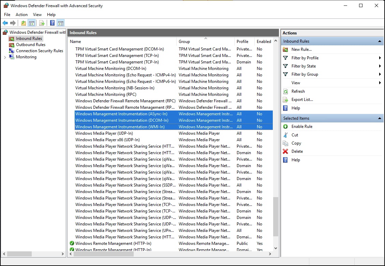Create a New Rule
This screenshot has height=266, width=385.
click(301, 49)
